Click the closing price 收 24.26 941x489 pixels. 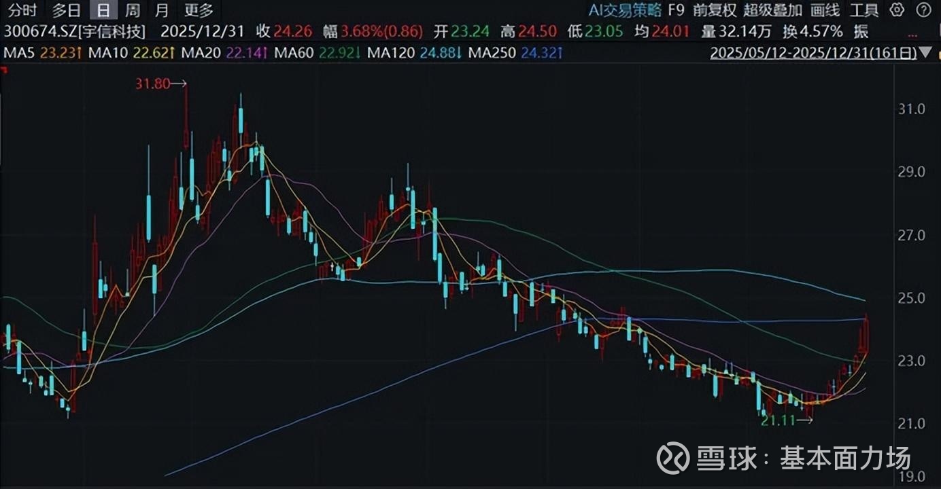pyautogui.click(x=285, y=31)
